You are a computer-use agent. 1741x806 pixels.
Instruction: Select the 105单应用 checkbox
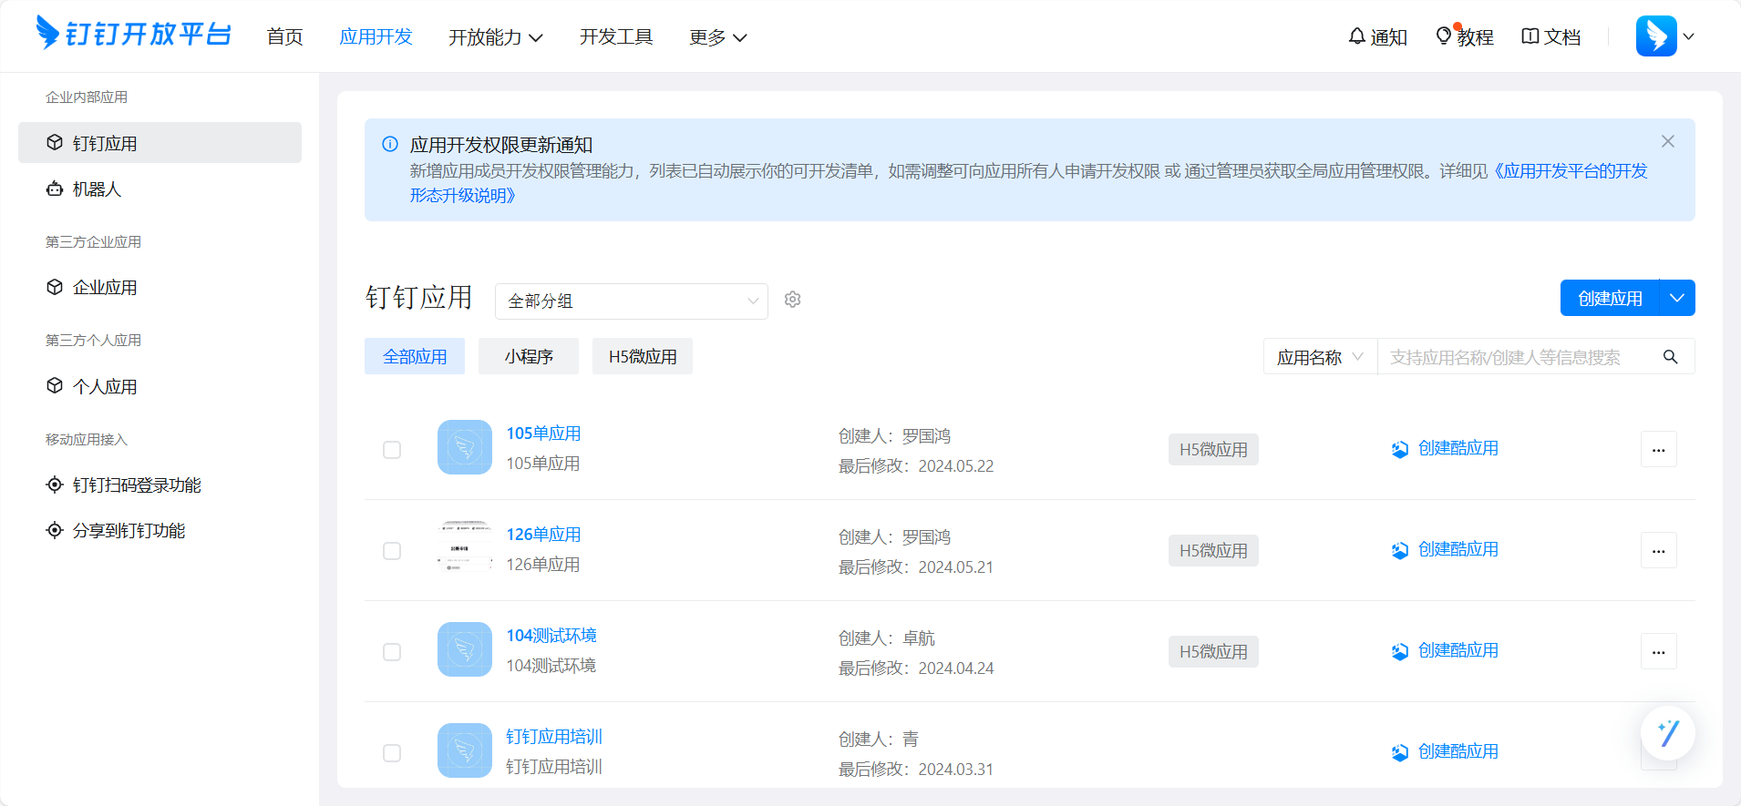click(x=392, y=450)
